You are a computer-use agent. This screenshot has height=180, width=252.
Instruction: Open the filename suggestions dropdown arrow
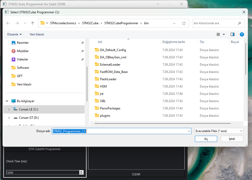coord(189,131)
